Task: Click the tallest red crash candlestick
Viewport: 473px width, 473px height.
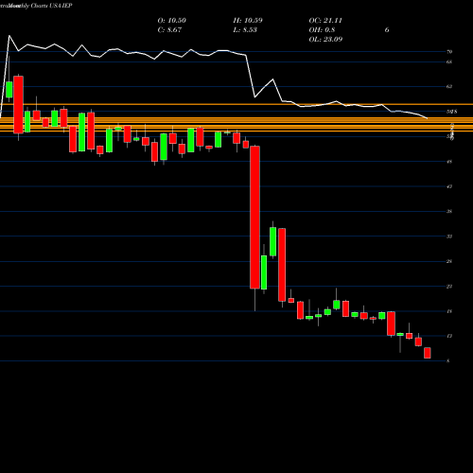Action: click(x=254, y=217)
